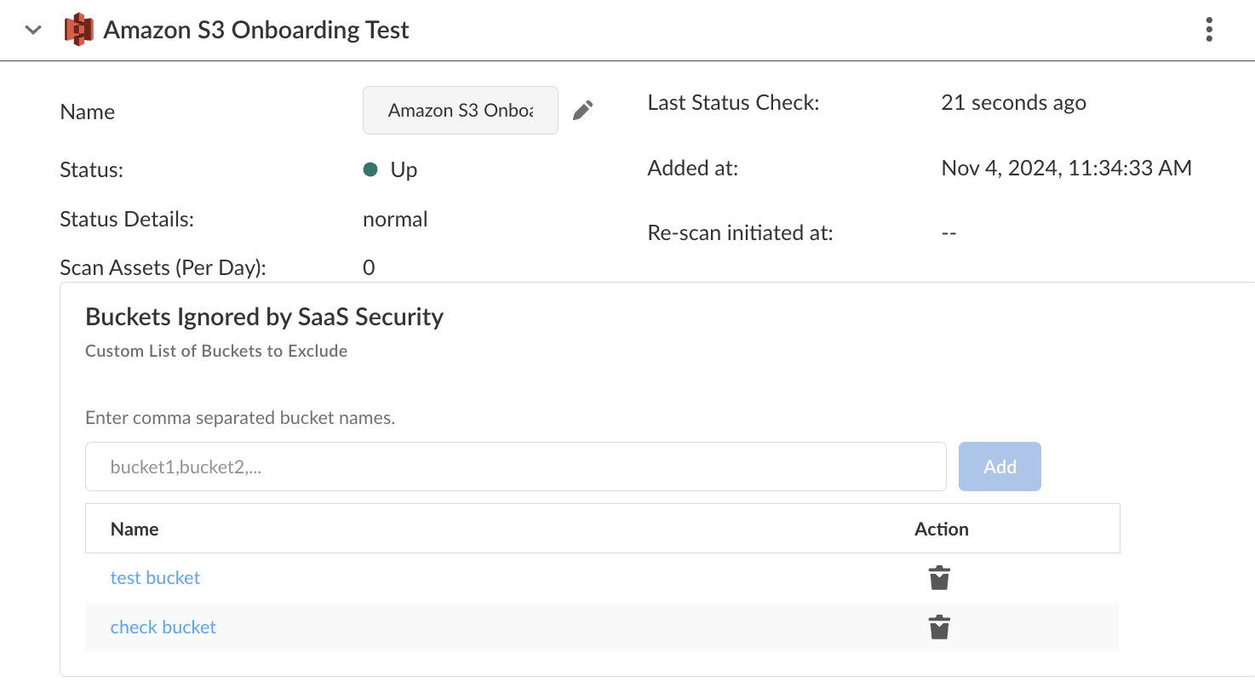Screen dimensions: 1255x693
Task: Click the Name column header
Action: tap(135, 530)
